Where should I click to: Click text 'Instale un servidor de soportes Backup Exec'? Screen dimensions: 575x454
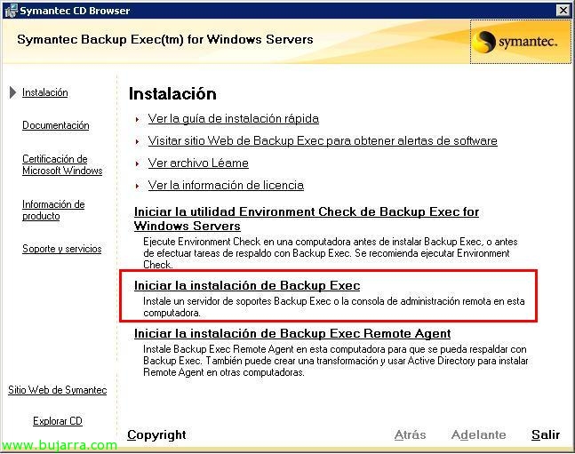237,301
